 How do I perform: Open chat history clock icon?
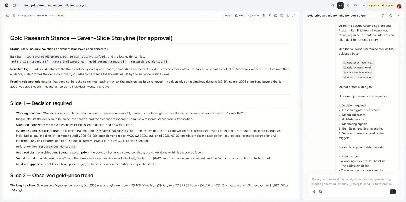pos(391,16)
